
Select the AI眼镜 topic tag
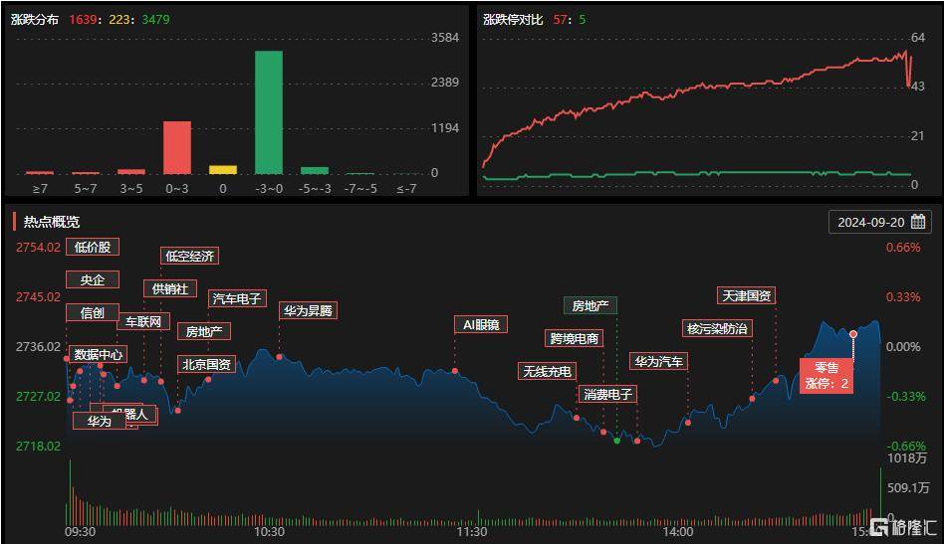point(481,324)
